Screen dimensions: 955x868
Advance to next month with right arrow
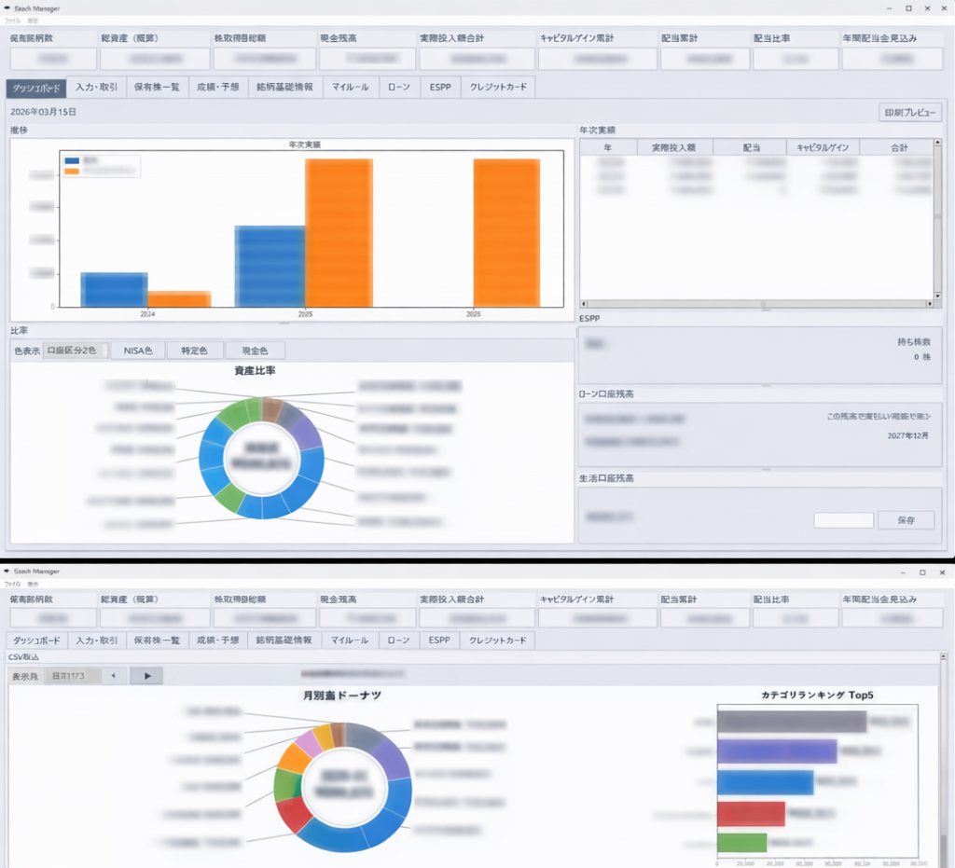146,675
